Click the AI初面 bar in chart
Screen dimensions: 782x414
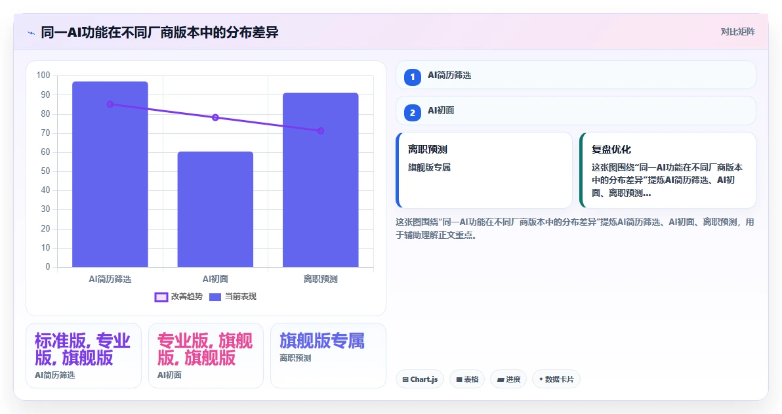click(x=215, y=209)
